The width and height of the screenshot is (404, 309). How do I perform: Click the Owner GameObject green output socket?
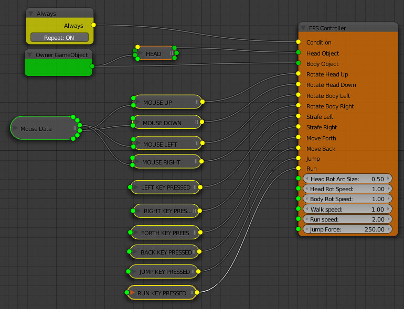click(x=92, y=66)
